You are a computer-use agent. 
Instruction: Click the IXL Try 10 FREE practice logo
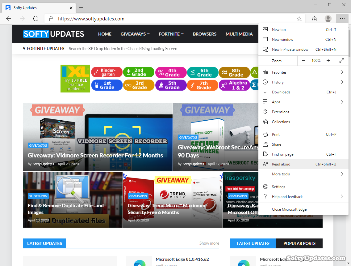tap(75, 79)
